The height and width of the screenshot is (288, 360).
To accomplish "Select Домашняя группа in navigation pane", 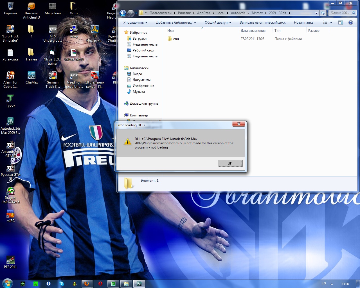I will [144, 103].
